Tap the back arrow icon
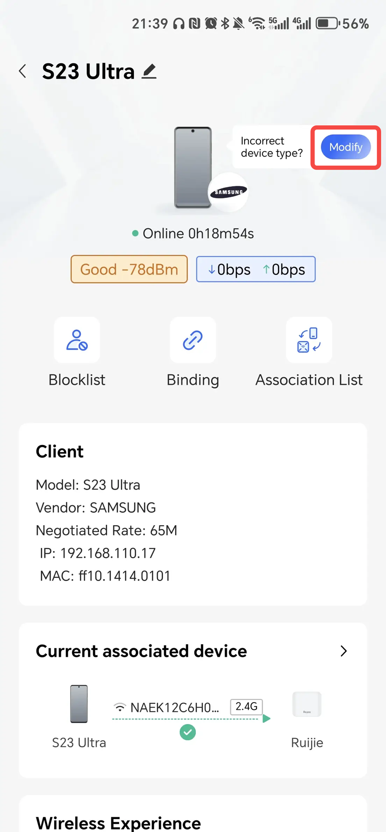This screenshot has height=832, width=386. [x=23, y=71]
